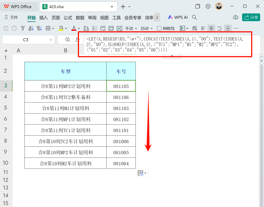This screenshot has width=264, height=207.
Task: Expand the freeze panes dropdown arrow
Action: (x=187, y=28)
